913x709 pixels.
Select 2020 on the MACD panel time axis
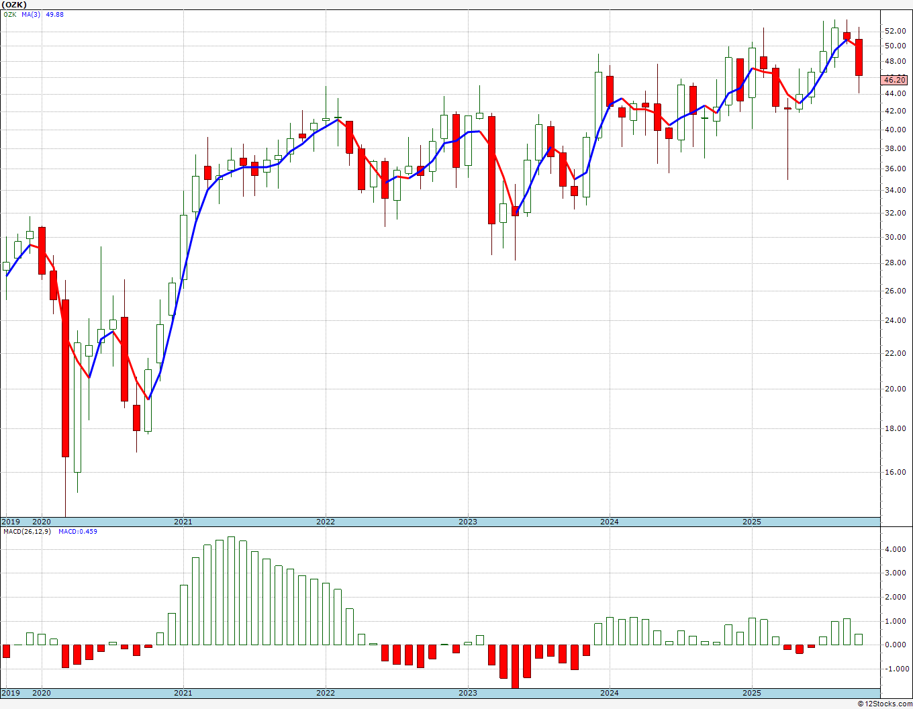[x=42, y=693]
